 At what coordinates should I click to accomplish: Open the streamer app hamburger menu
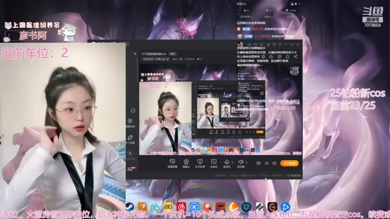280,45
